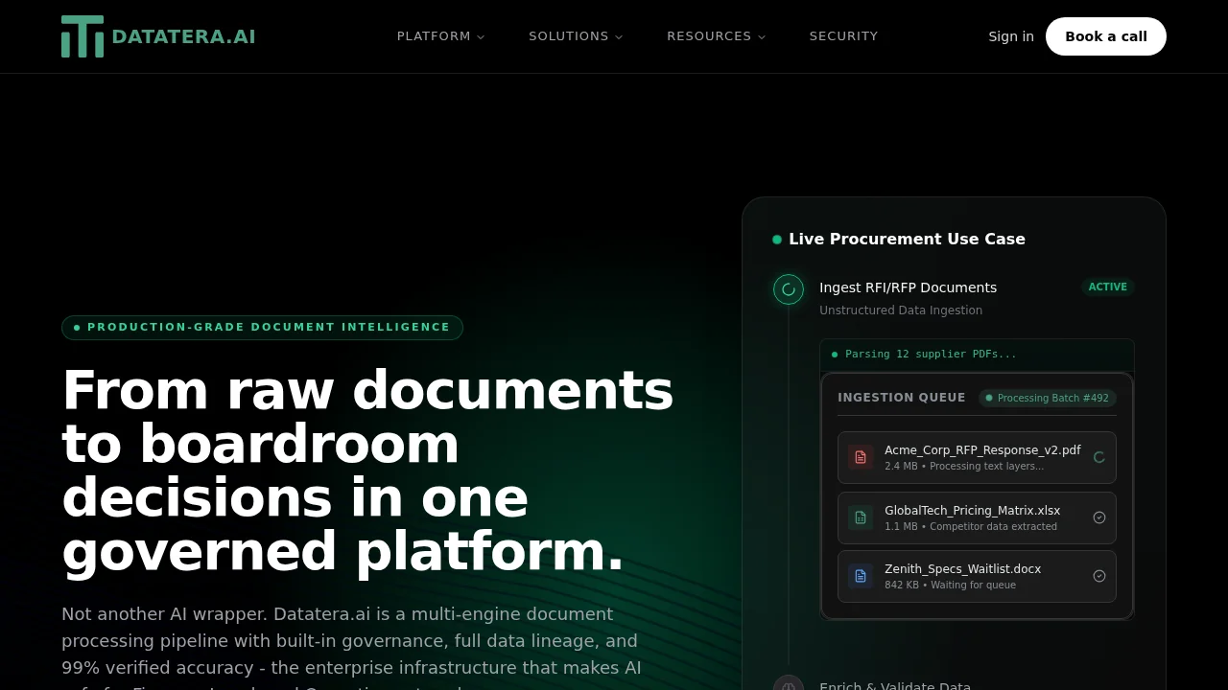The width and height of the screenshot is (1228, 690).
Task: Click the green live indicator beside Live Procurement Use Case
Action: click(x=776, y=239)
